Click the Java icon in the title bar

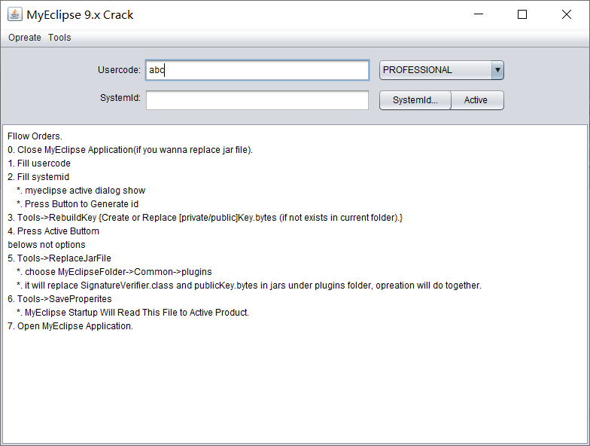(15, 15)
